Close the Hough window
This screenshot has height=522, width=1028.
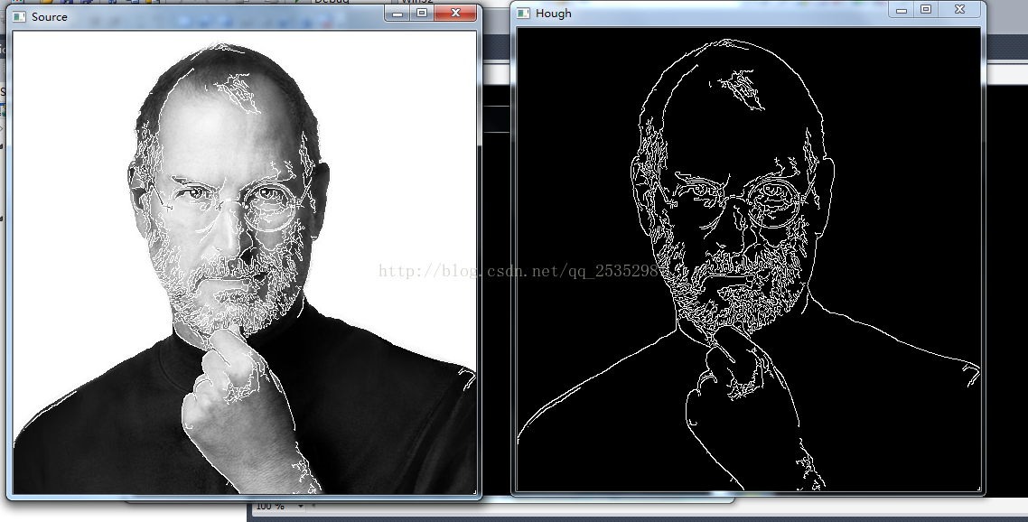(960, 10)
